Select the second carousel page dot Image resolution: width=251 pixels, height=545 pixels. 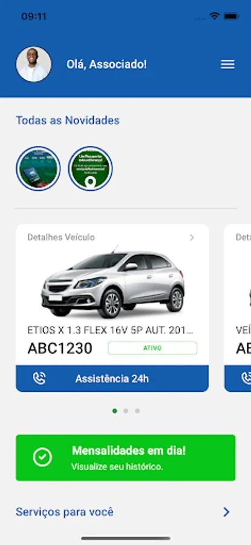[126, 411]
